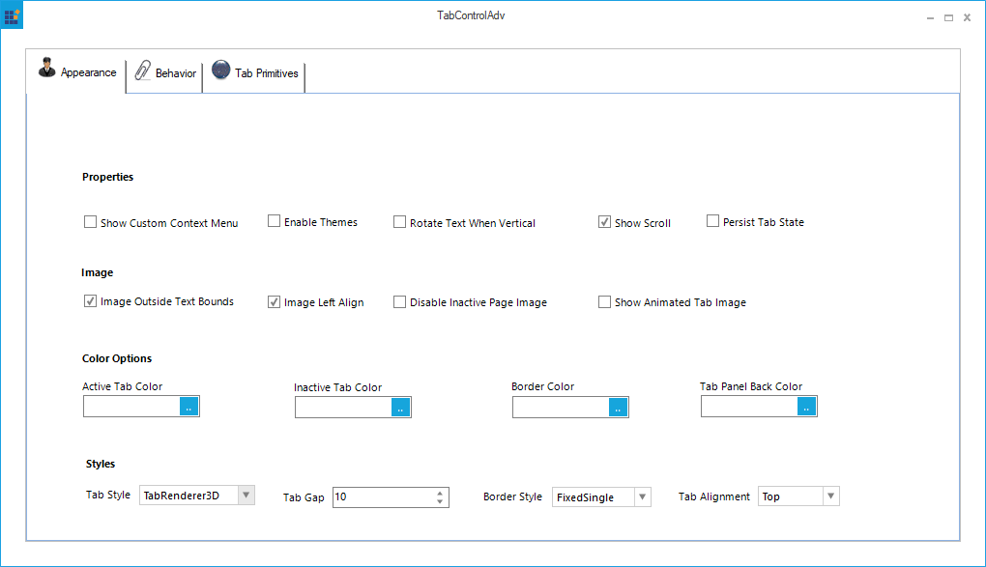986x567 pixels.
Task: Open the Border Color picker button
Action: pyautogui.click(x=618, y=407)
